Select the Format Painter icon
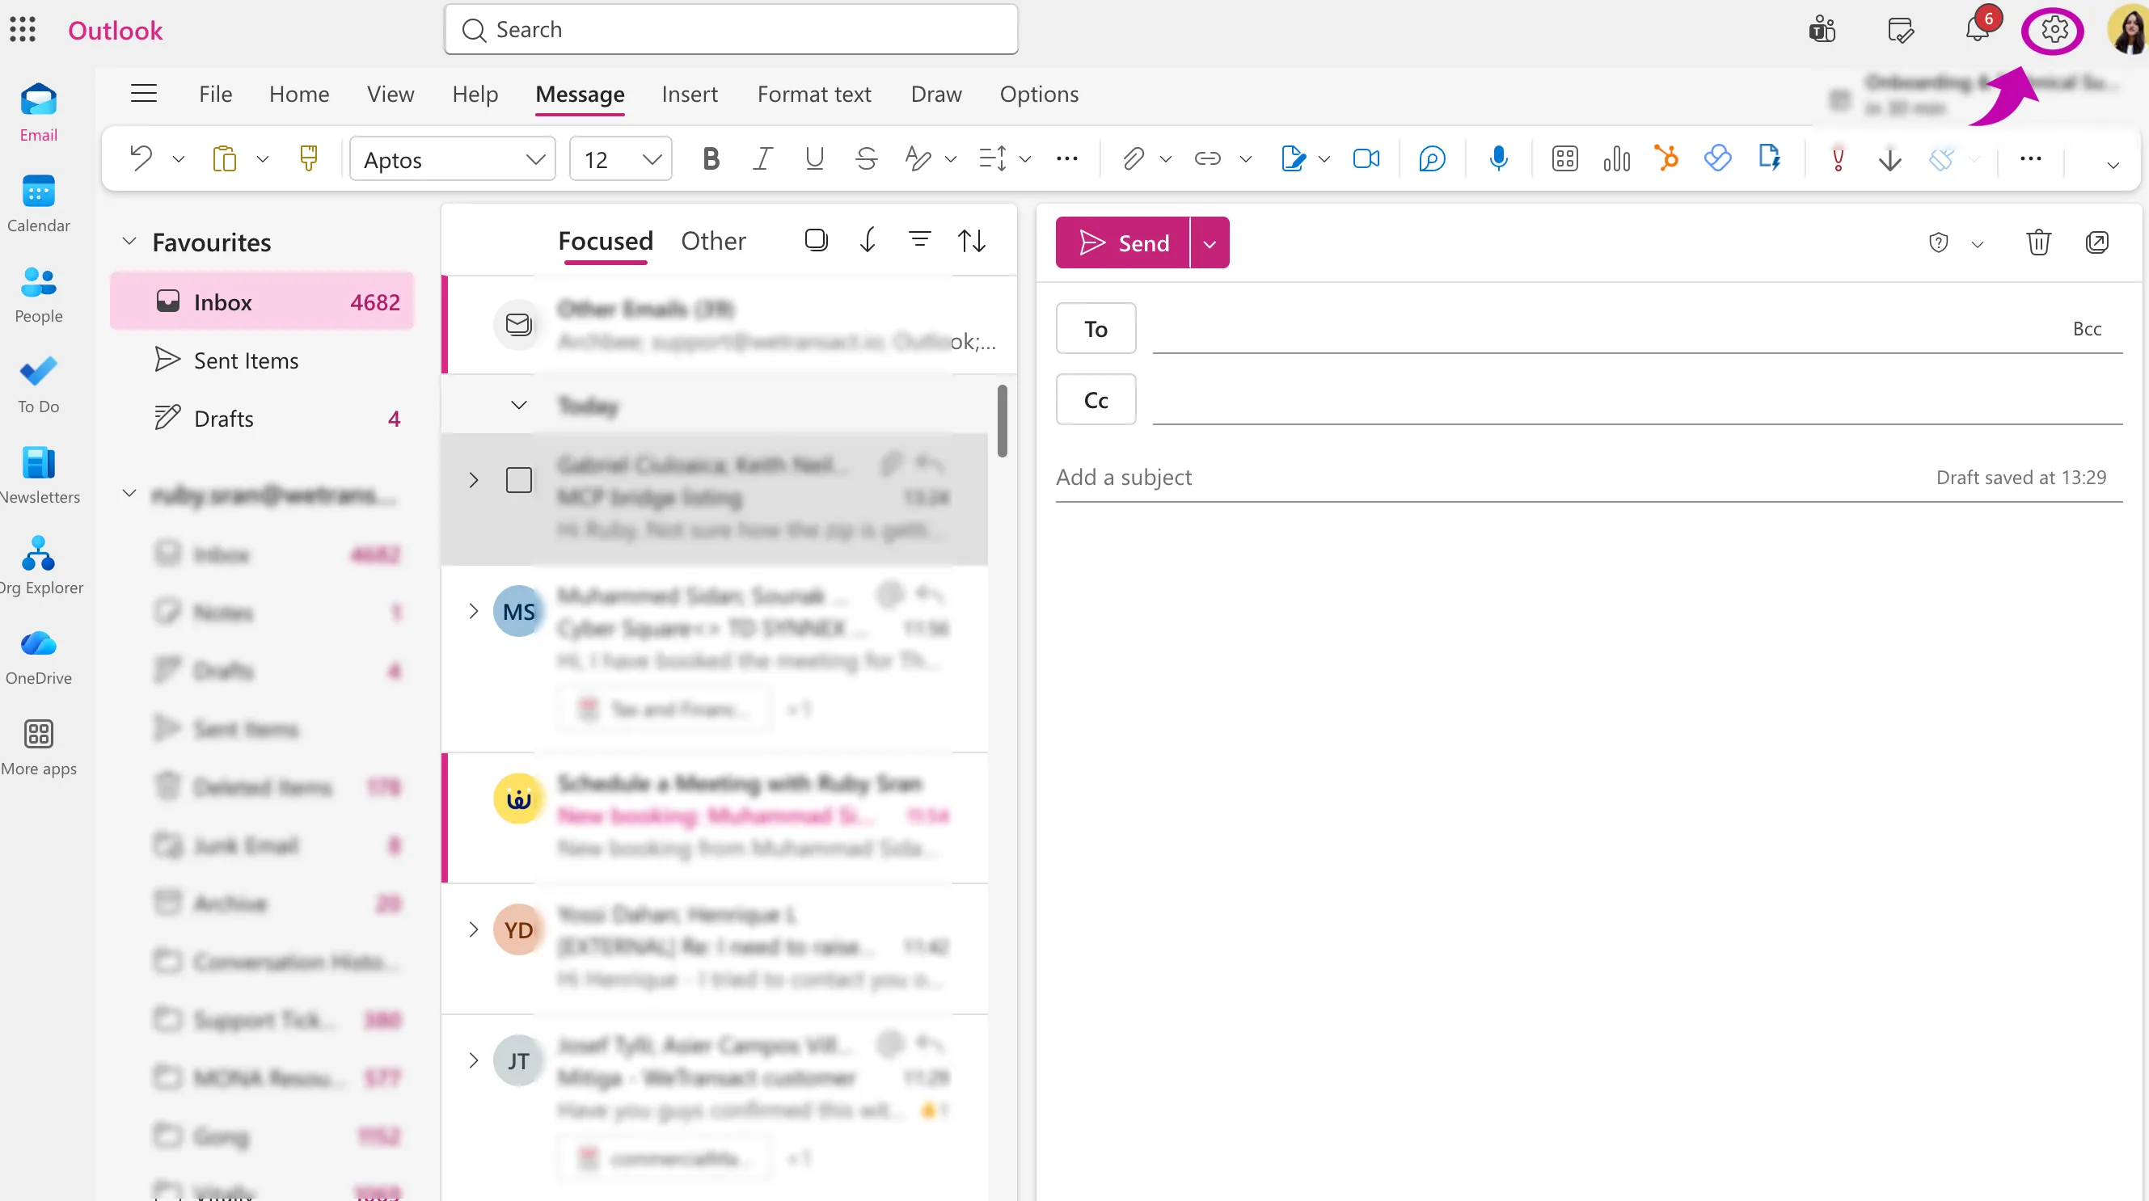The height and width of the screenshot is (1201, 2149). 309,158
